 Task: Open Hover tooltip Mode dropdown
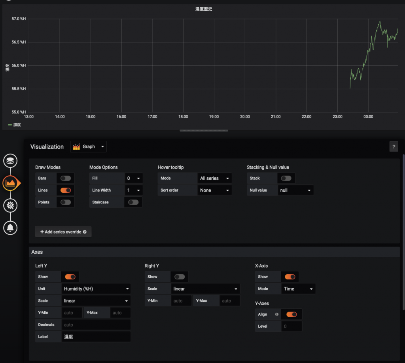214,178
